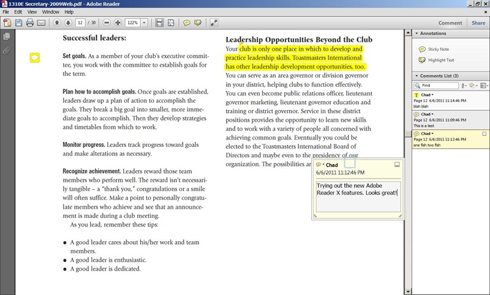Viewport: 490px width, 295px height.
Task: Collapse the Annotations panel section
Action: coord(417,34)
